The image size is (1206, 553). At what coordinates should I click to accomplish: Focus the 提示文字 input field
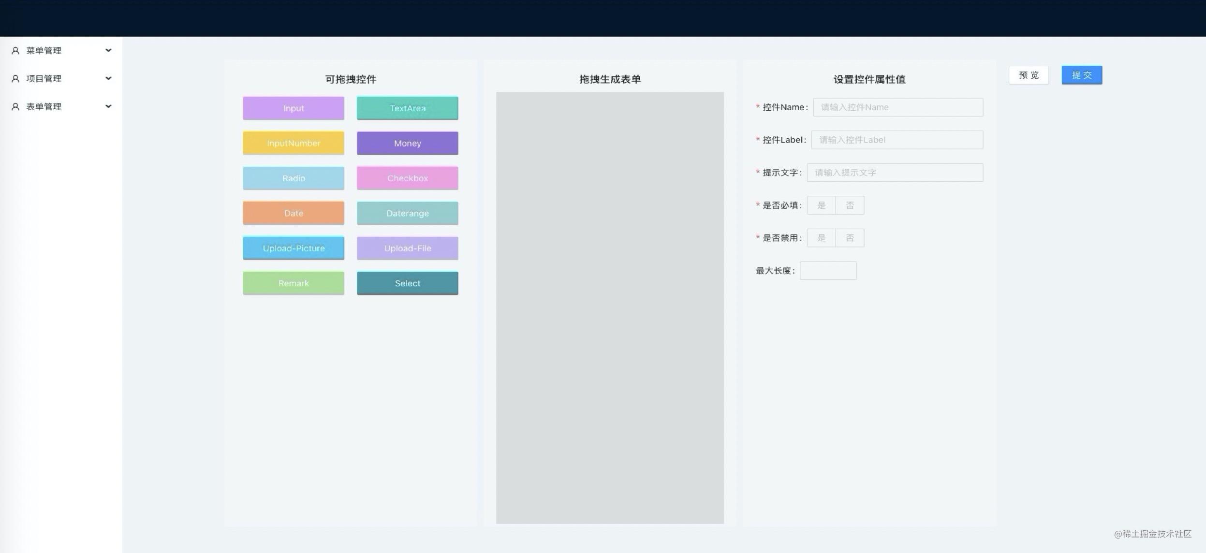point(895,173)
